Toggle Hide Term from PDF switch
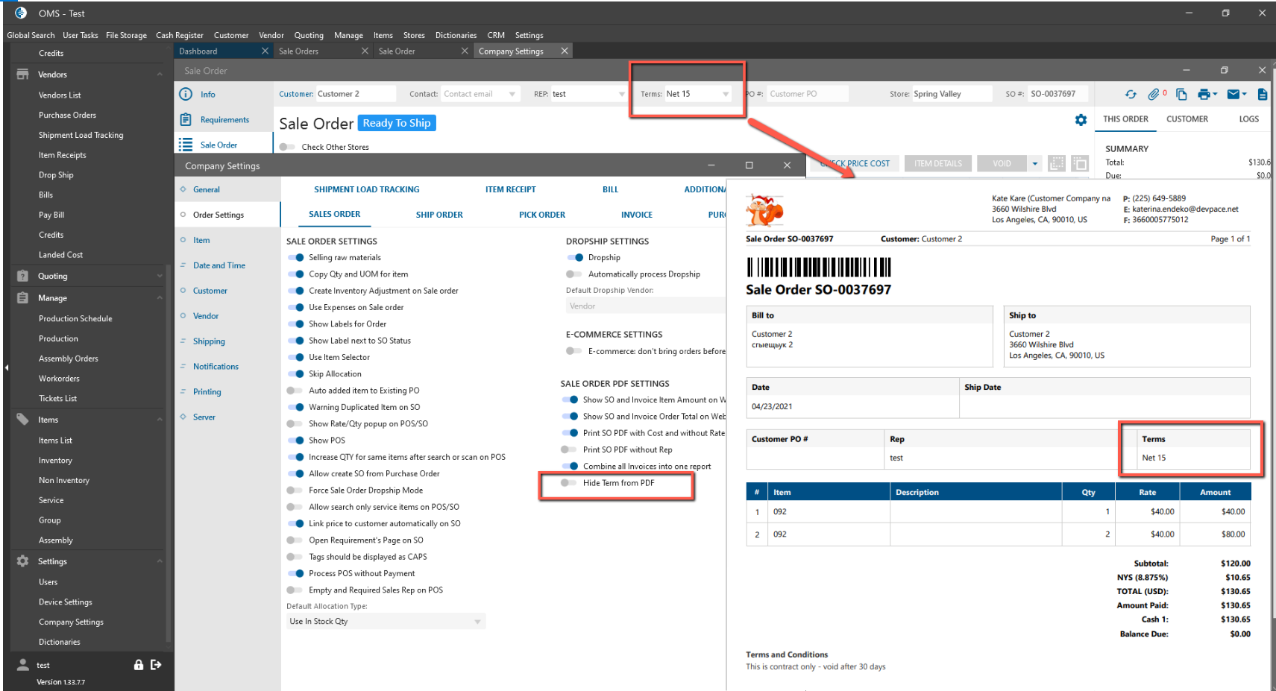 coord(569,483)
